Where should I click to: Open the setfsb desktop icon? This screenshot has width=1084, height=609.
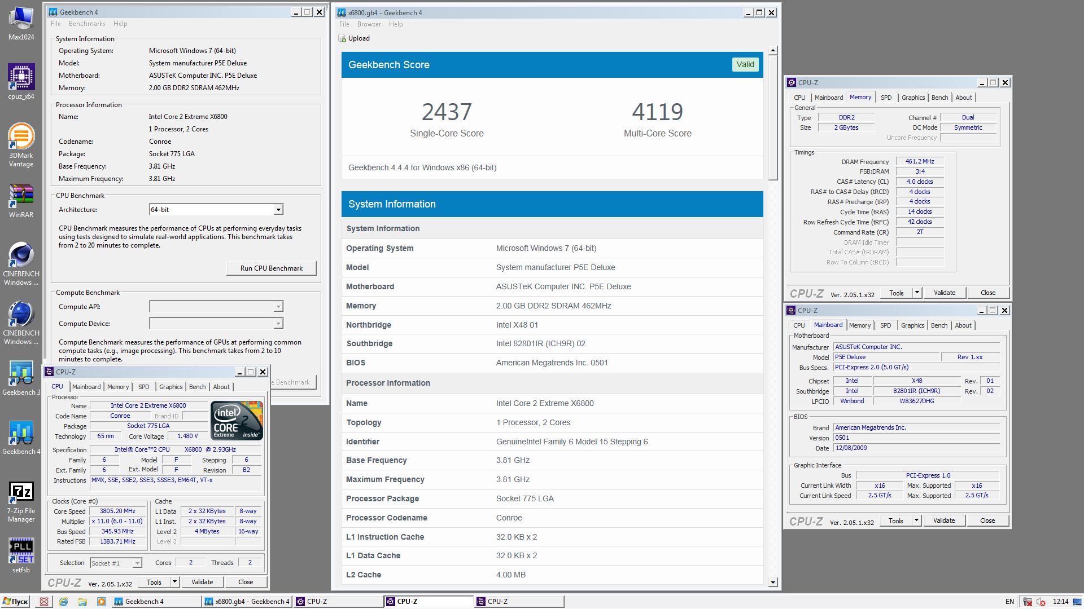click(x=21, y=555)
